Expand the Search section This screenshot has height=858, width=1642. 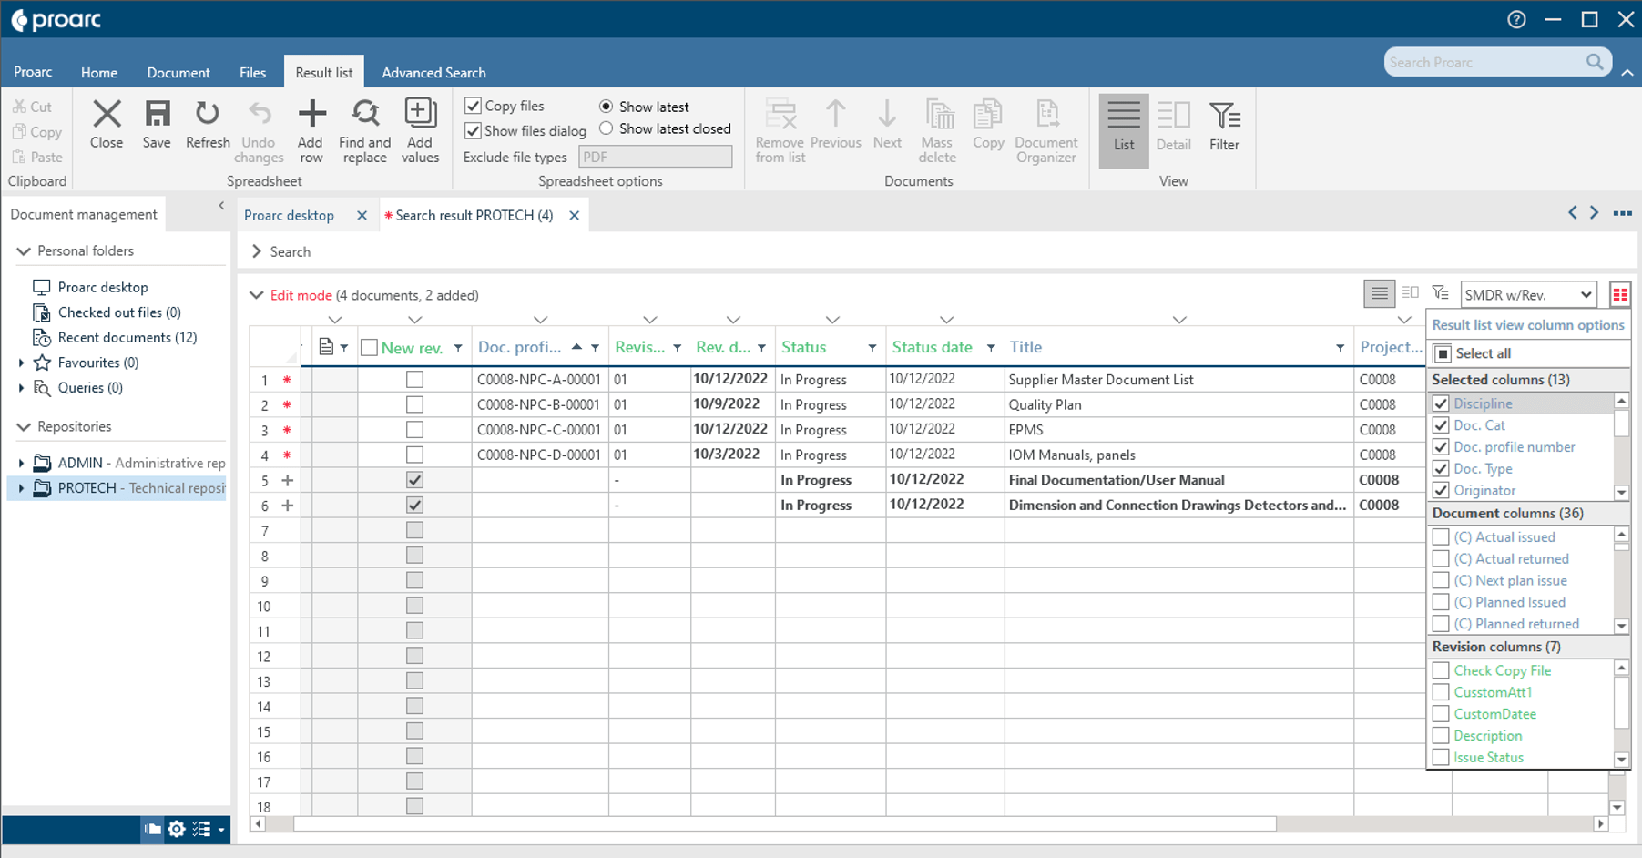(x=257, y=251)
